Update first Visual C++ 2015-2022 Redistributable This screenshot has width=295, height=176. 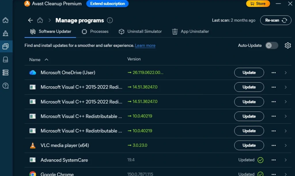tap(249, 87)
